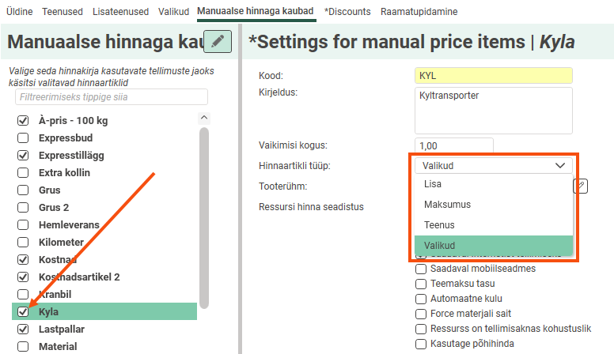
Task: Enable Saadaval mobiilseadmes checkbox
Action: click(x=421, y=269)
